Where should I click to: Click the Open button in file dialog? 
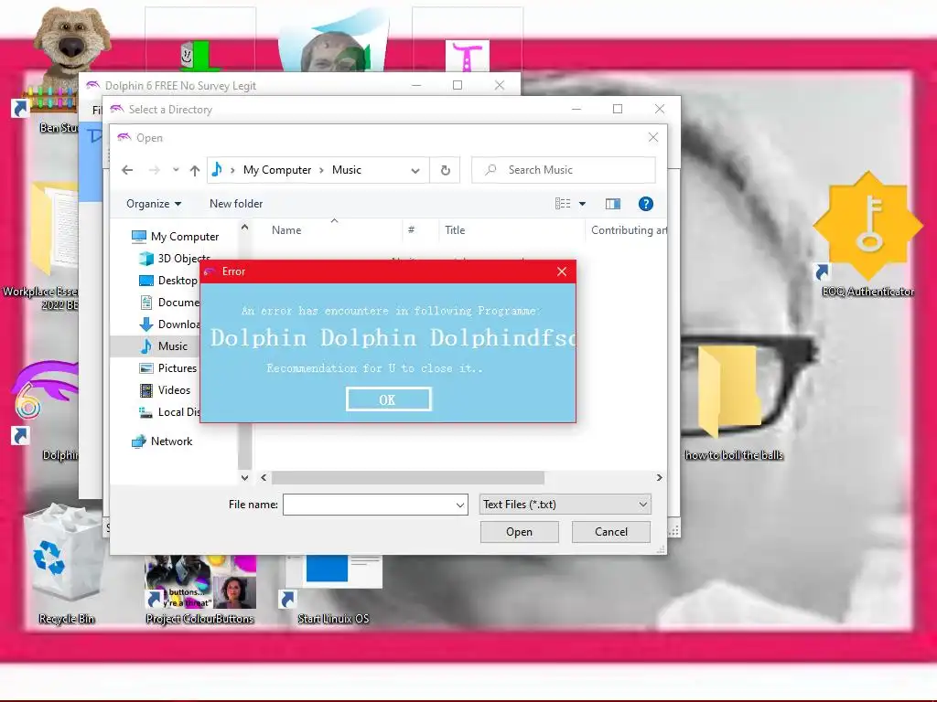520,532
